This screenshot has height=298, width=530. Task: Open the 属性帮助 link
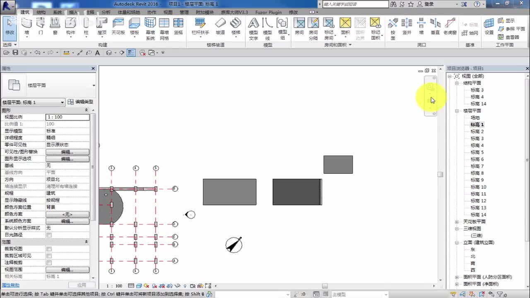10,285
